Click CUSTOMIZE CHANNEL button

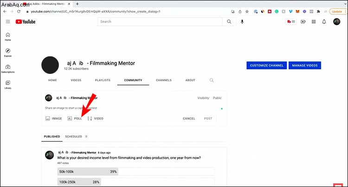click(266, 66)
